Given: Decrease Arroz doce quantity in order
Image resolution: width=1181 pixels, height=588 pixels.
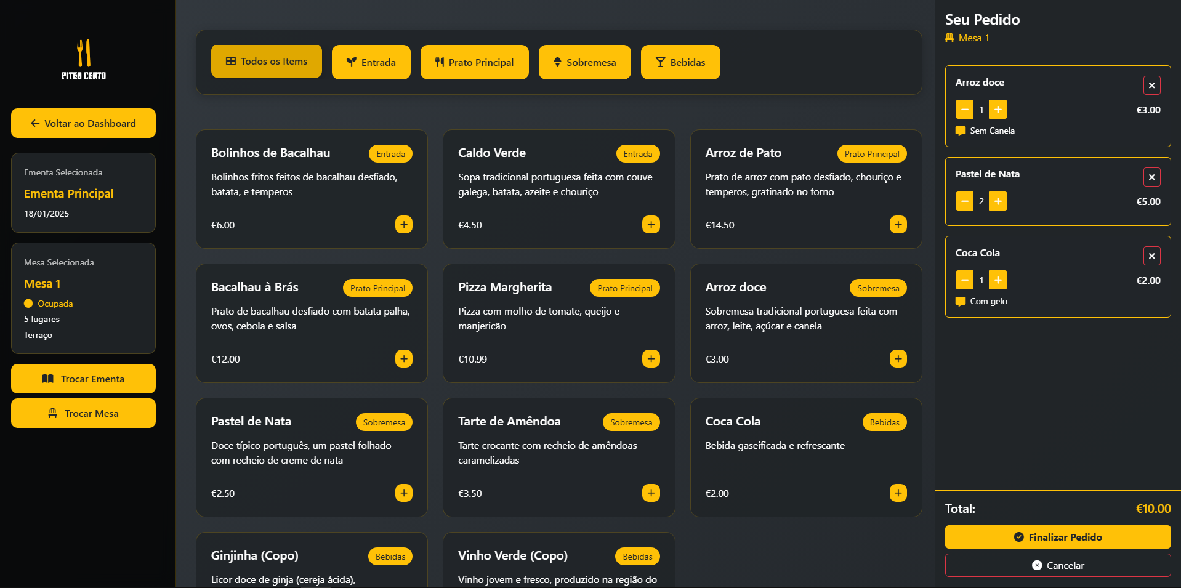Looking at the screenshot, I should (964, 110).
